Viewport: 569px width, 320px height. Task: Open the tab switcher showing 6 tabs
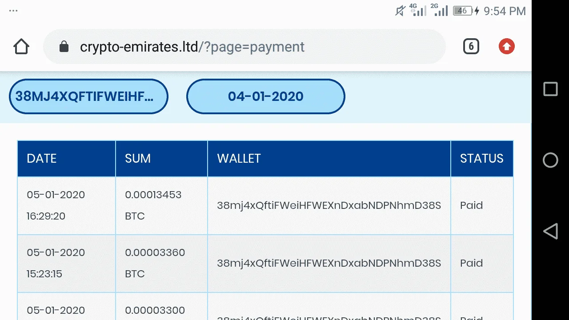(x=471, y=47)
